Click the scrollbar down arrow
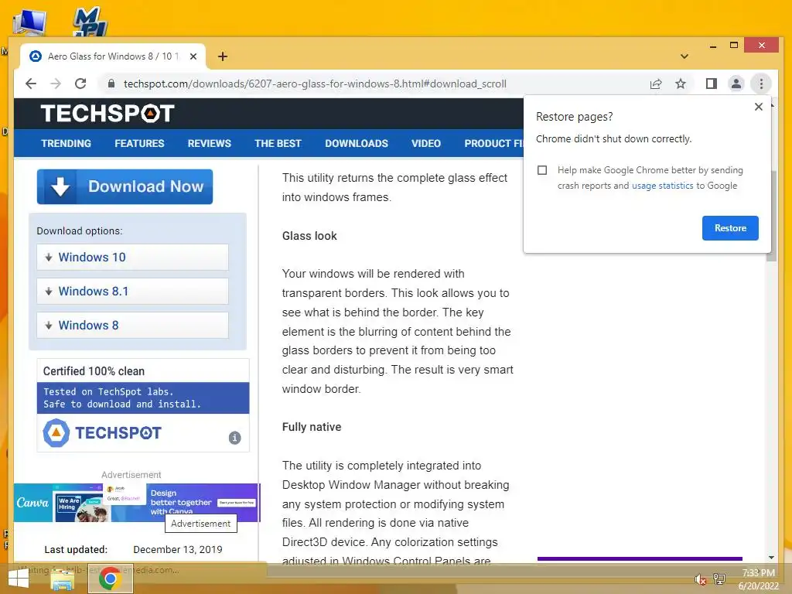Screen dimensions: 792x594 coord(771,558)
